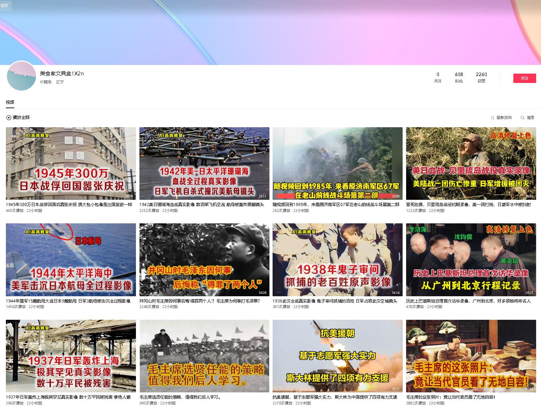This screenshot has width=541, height=410.
Task: Open the 1944年太平洋 日本航母 video thumbnail
Action: [71, 259]
